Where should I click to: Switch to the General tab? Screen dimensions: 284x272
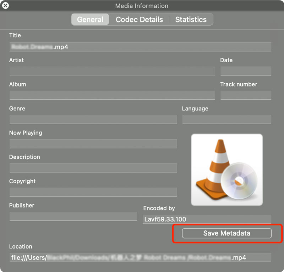tap(90, 20)
